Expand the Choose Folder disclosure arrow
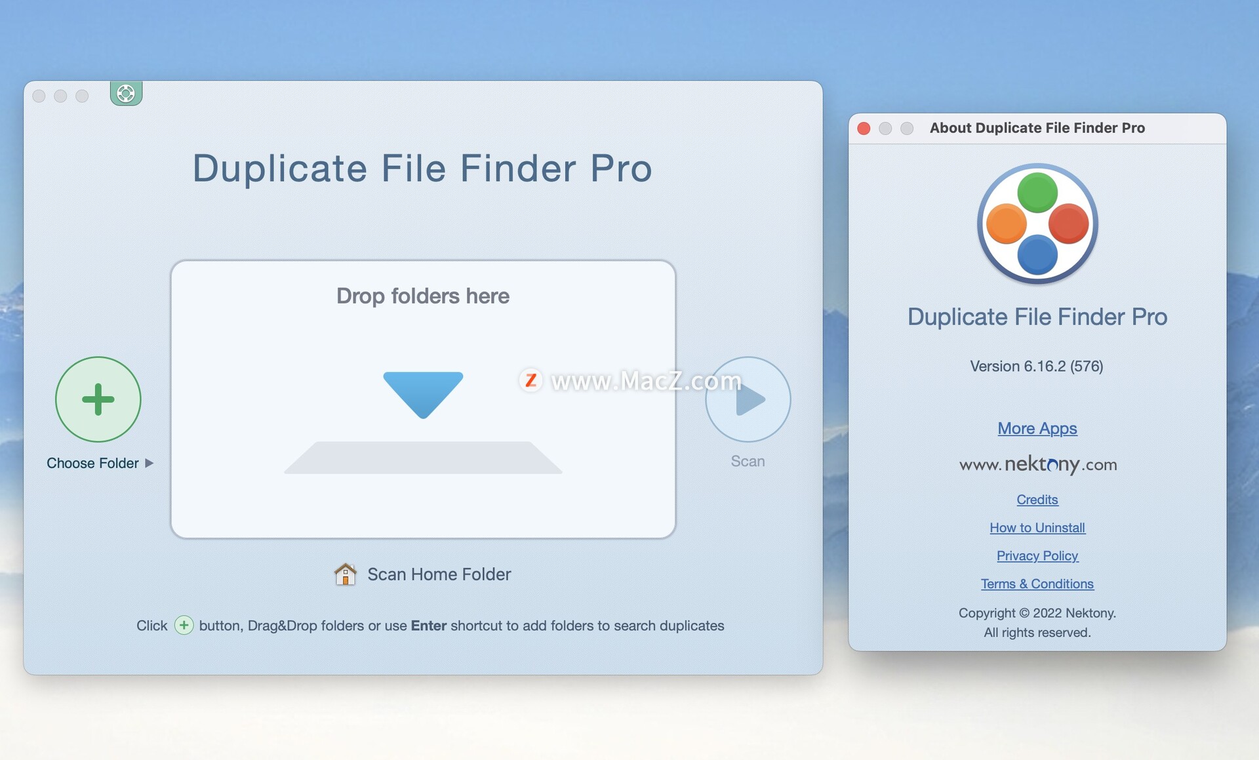Screen dimensions: 1259x760 150,463
